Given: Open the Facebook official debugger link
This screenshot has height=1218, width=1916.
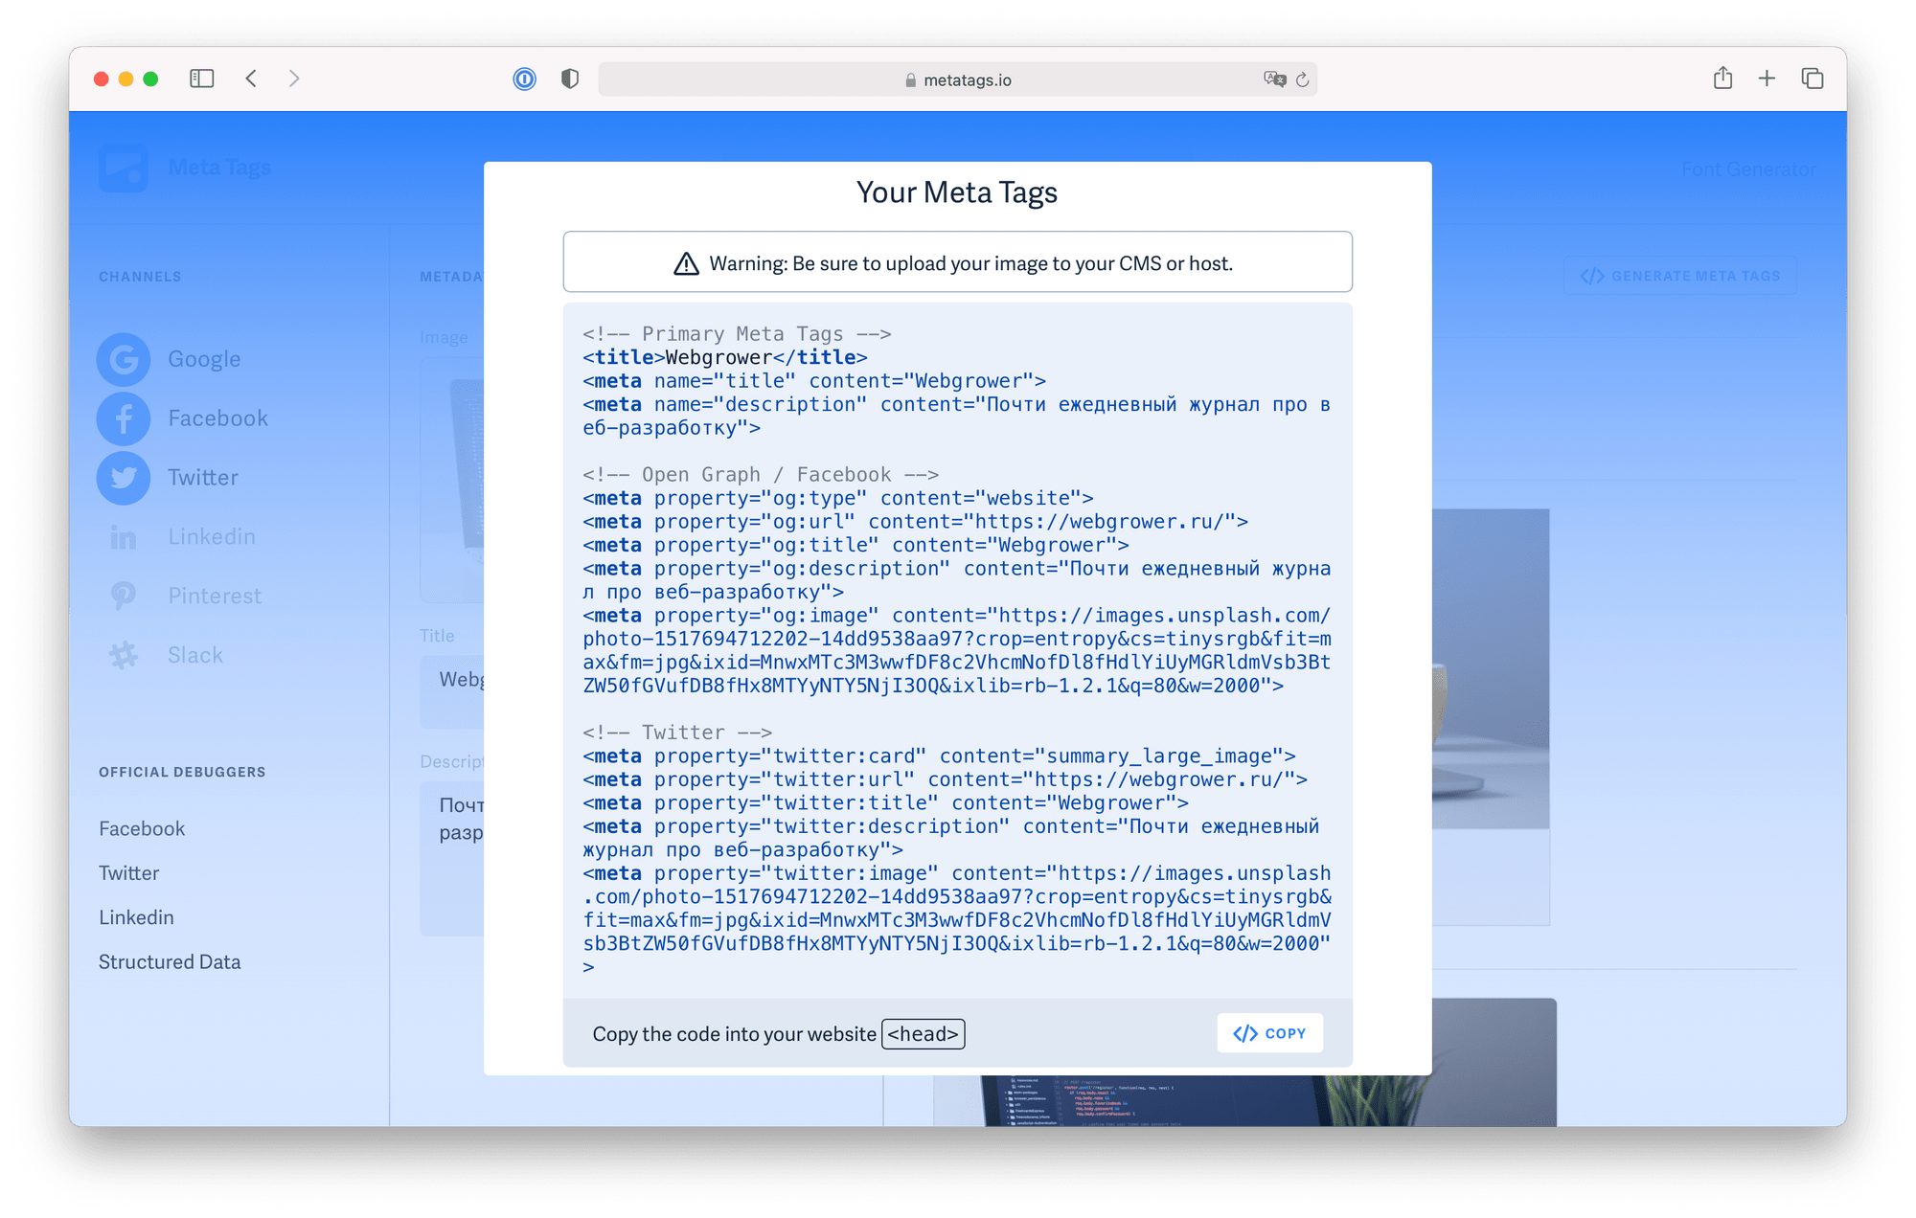Looking at the screenshot, I should [142, 828].
